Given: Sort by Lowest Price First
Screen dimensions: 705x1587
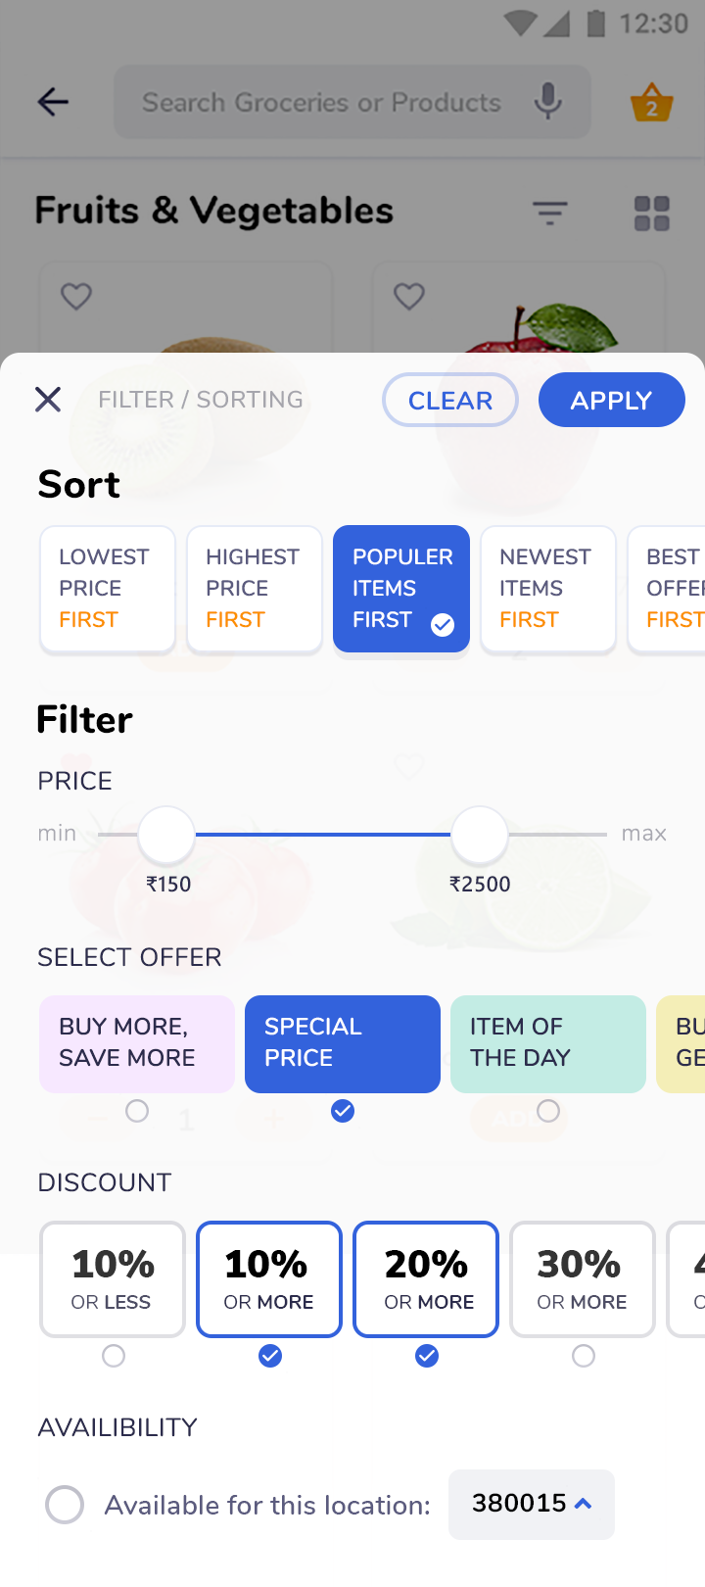Looking at the screenshot, I should tap(108, 589).
